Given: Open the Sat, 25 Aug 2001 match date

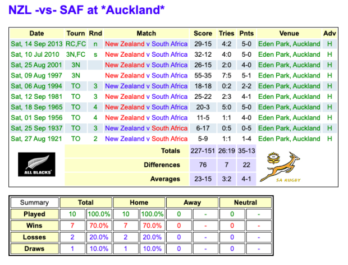Looking at the screenshot, I should click(x=36, y=65).
